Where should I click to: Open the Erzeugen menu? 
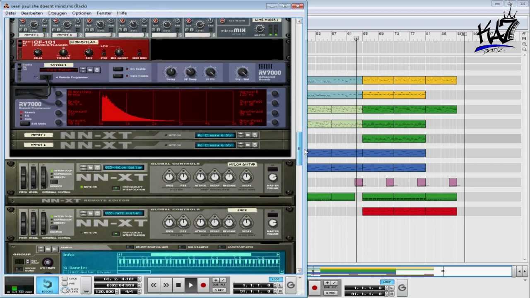point(57,13)
